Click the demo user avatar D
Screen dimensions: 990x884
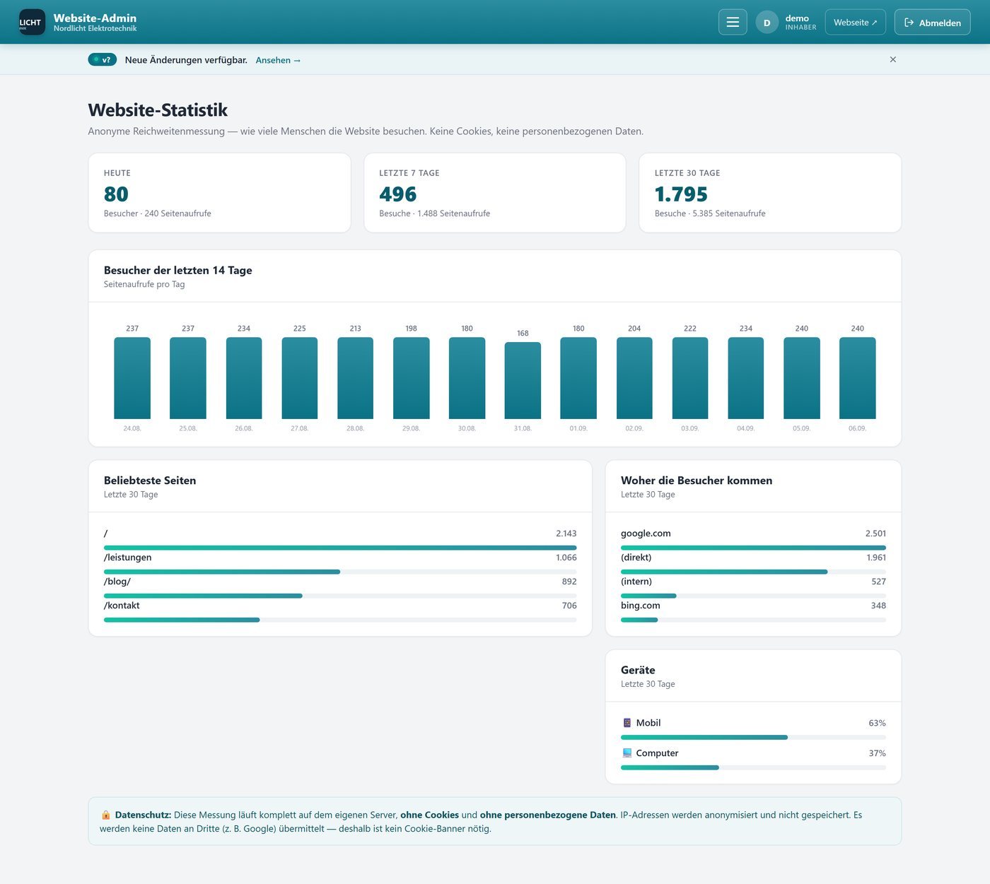(767, 23)
